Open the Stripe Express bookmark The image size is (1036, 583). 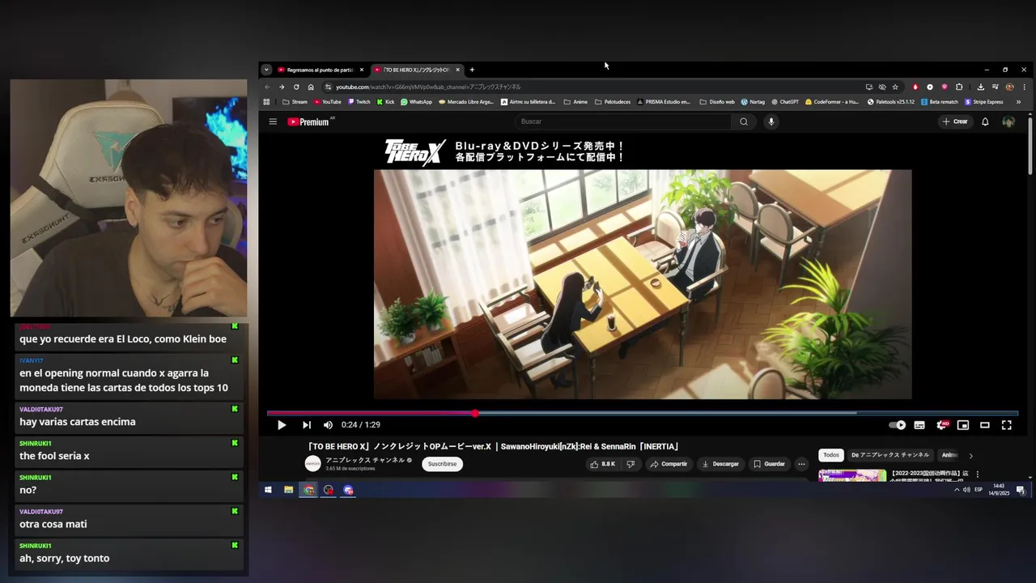[984, 102]
